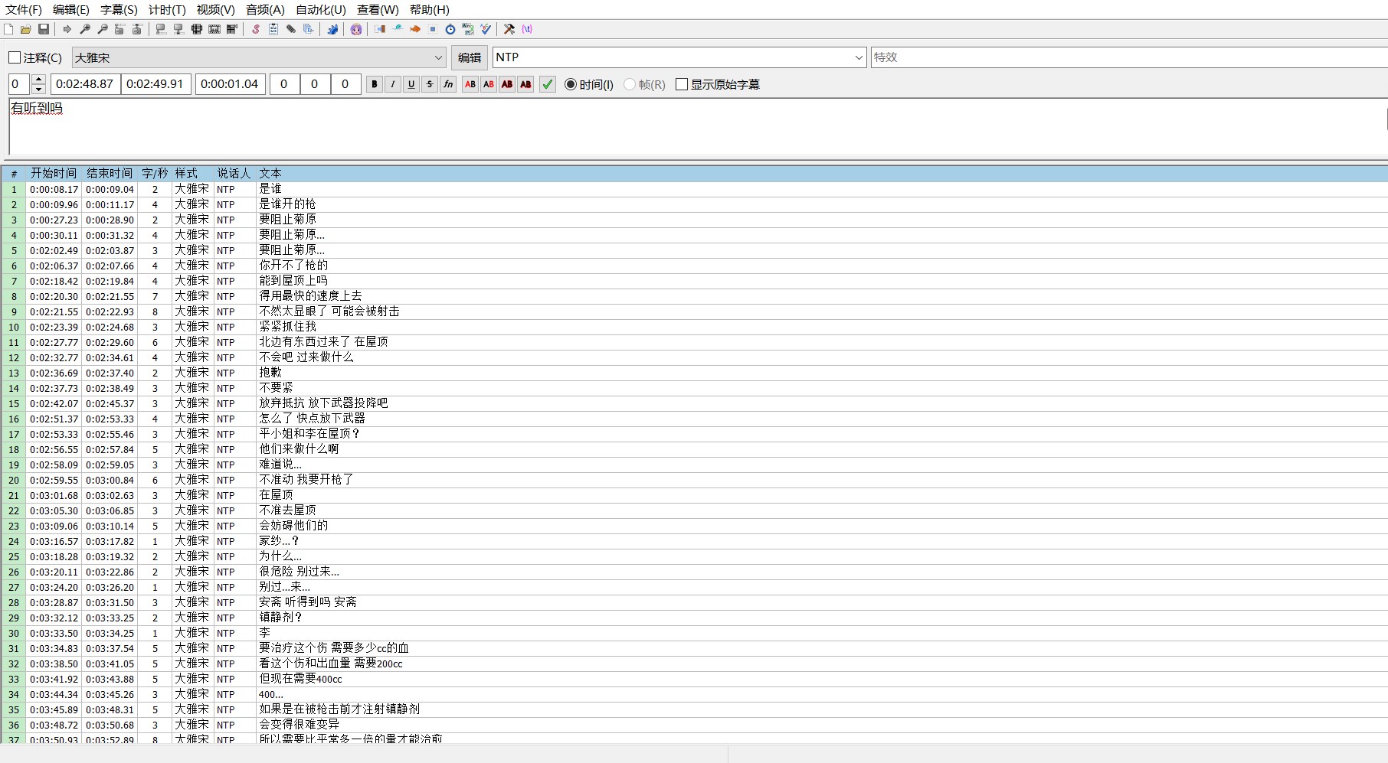The width and height of the screenshot is (1388, 763).
Task: Open the Automation manager icon
Action: [x=332, y=29]
